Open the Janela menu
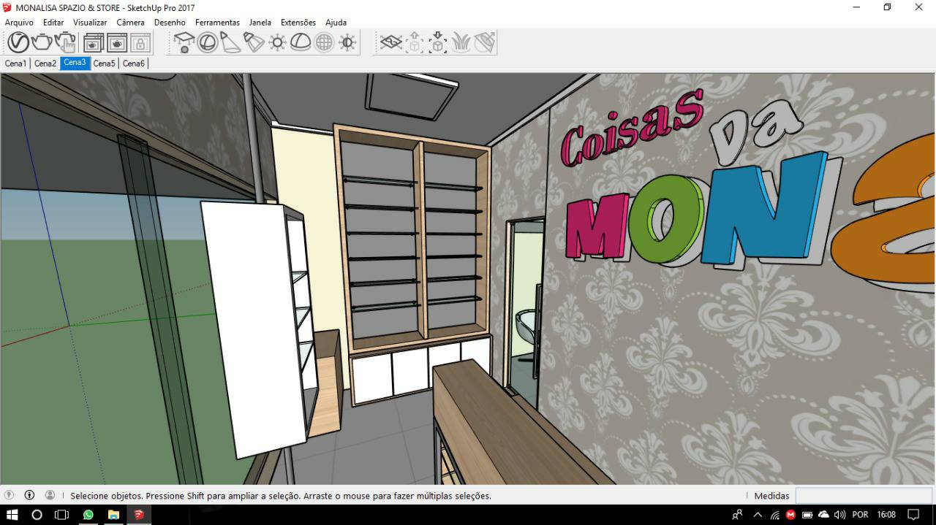 coord(260,23)
